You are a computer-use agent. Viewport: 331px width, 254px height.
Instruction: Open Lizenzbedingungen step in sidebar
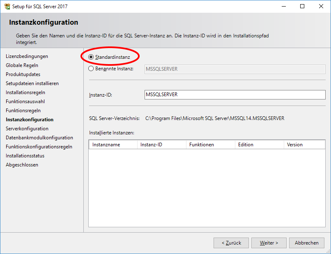27,56
